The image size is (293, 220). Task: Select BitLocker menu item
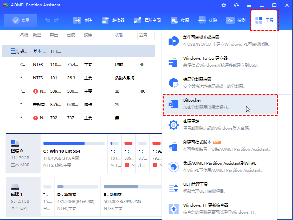220,104
